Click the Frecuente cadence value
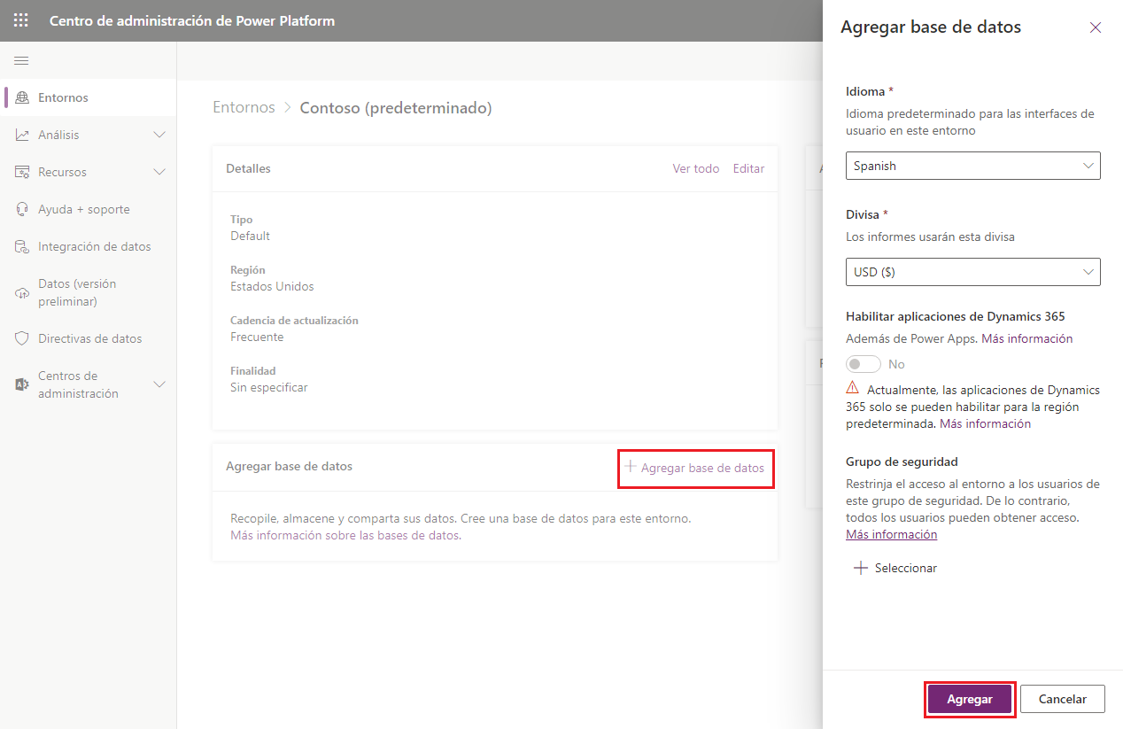Screen dimensions: 1123x729 point(257,337)
